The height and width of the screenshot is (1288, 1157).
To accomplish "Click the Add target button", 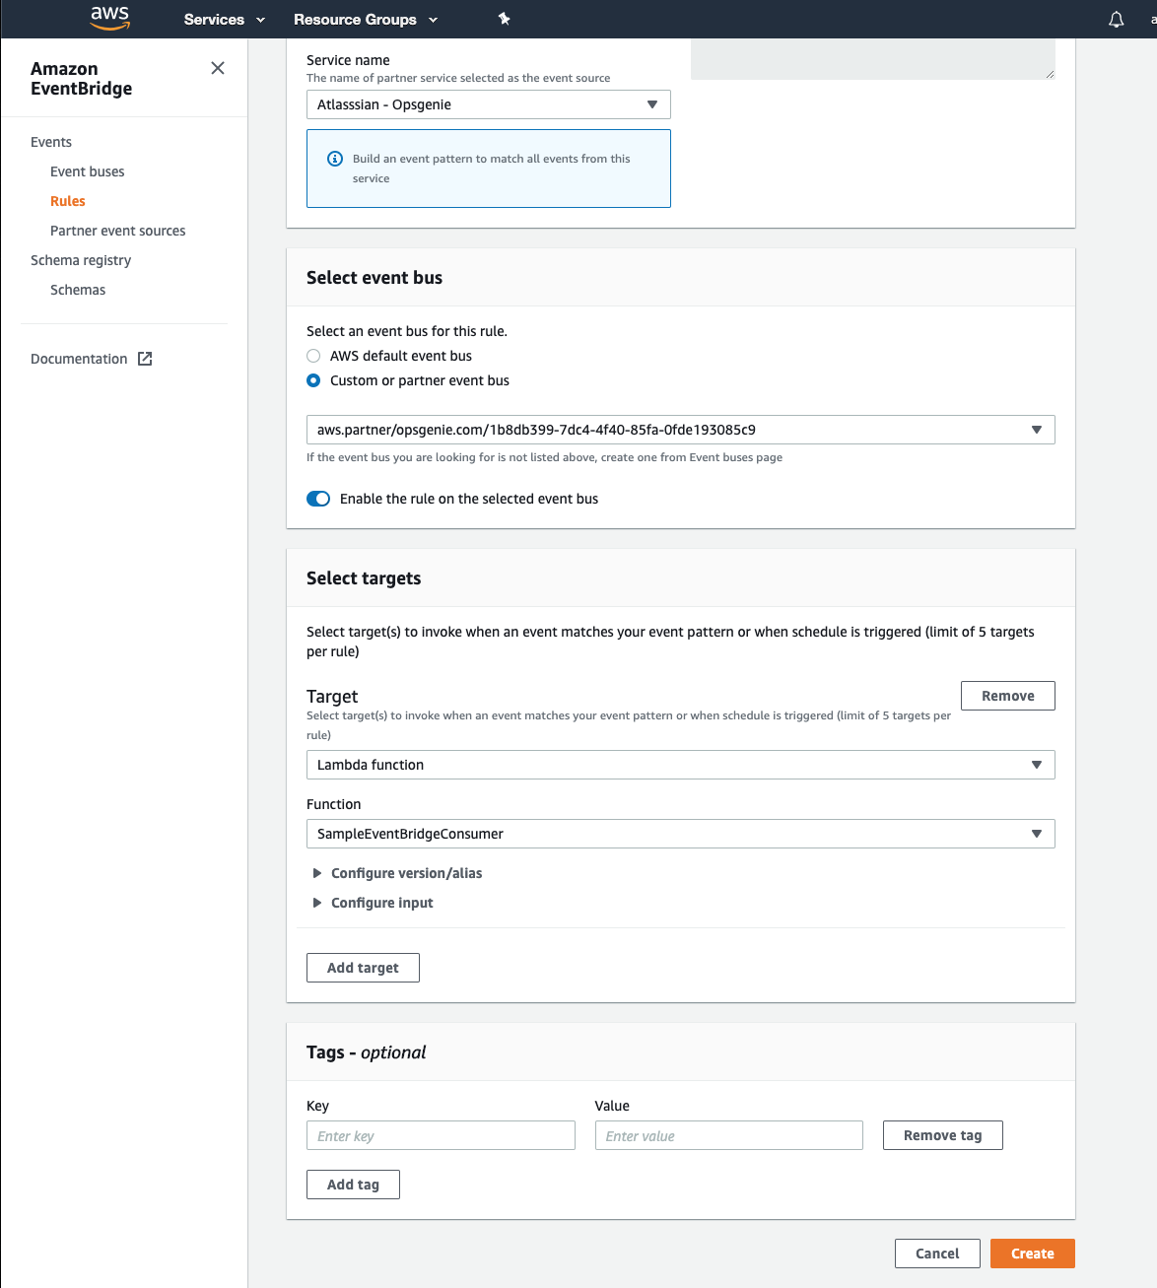I will click(x=363, y=968).
